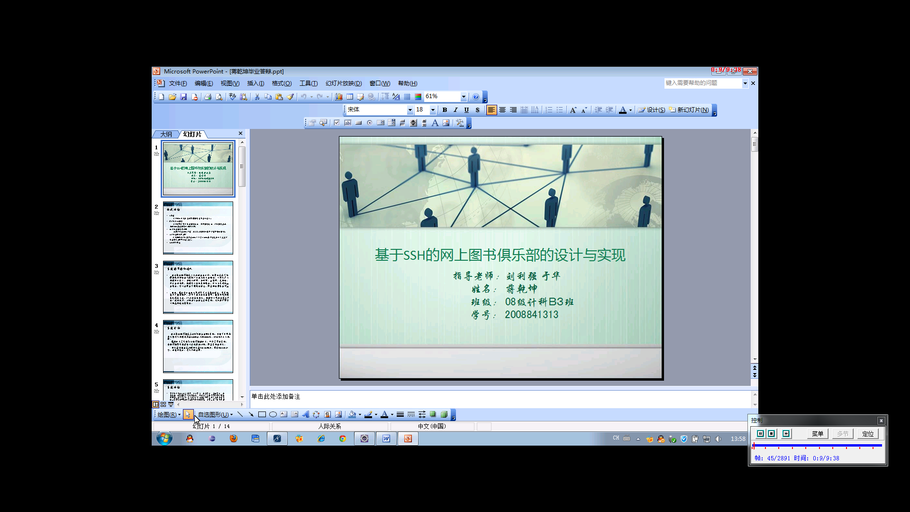Toggle Center alignment button
Screen dimensions: 910x512
click(x=502, y=110)
